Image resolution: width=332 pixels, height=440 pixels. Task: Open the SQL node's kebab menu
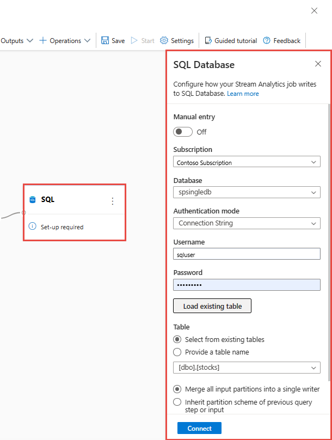pyautogui.click(x=113, y=201)
